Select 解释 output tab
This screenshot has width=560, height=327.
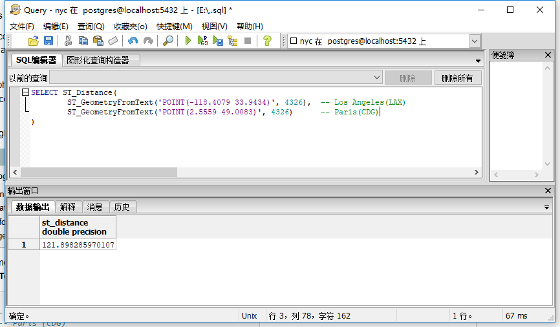[68, 207]
